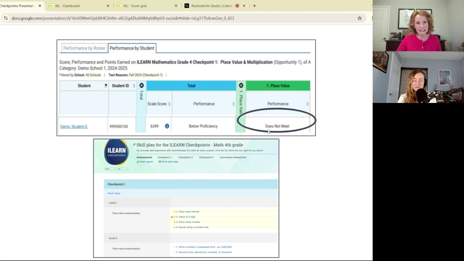
Task: Click the Checkpoint 1 section header
Action: (x=191, y=184)
